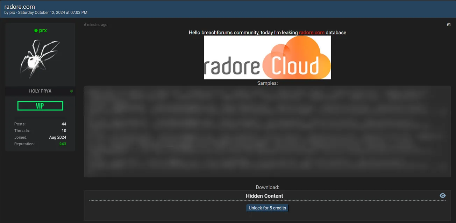
Task: Click the Hidden Content heading
Action: coord(264,196)
